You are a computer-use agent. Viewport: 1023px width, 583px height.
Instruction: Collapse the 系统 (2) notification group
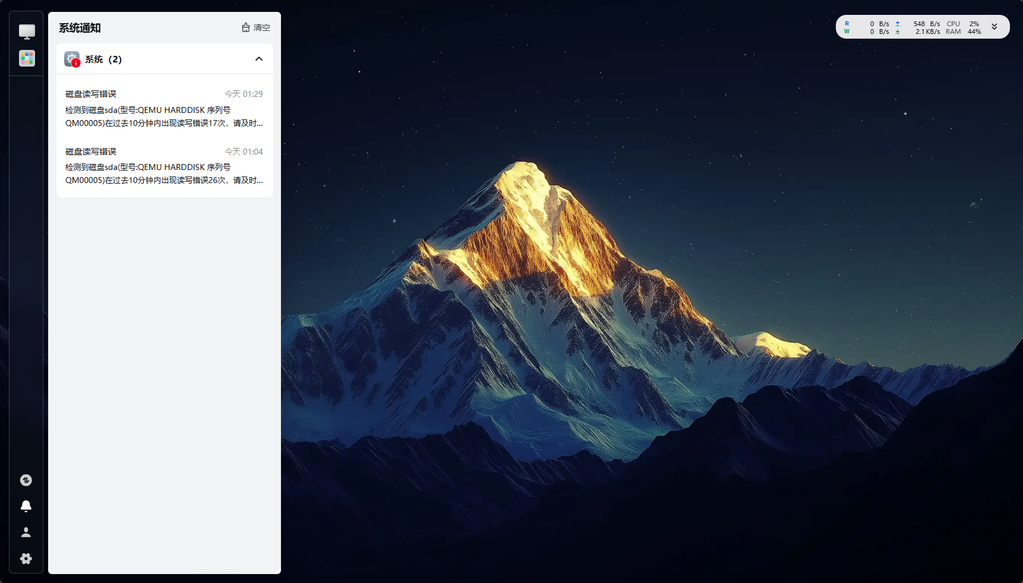259,59
